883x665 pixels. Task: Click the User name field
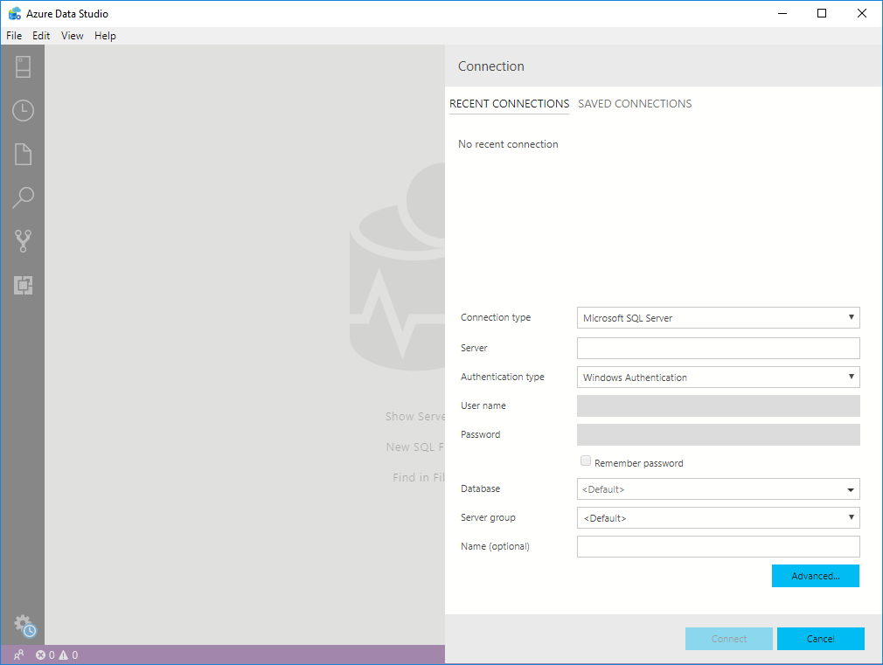[x=718, y=405]
